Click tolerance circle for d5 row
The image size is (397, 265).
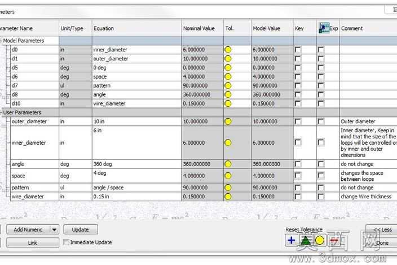(x=228, y=68)
